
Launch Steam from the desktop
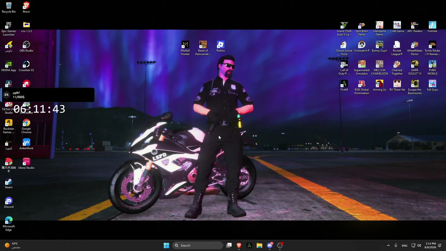(x=9, y=183)
